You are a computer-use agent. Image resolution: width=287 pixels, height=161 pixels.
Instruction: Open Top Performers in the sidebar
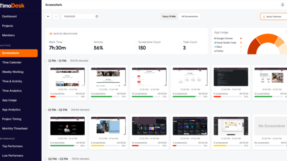[x=13, y=146]
